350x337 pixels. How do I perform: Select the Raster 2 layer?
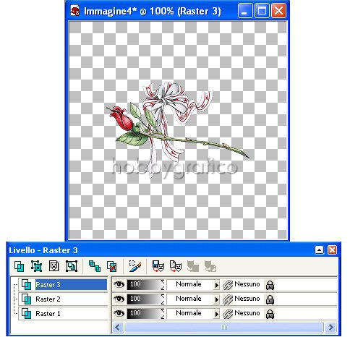click(63, 299)
